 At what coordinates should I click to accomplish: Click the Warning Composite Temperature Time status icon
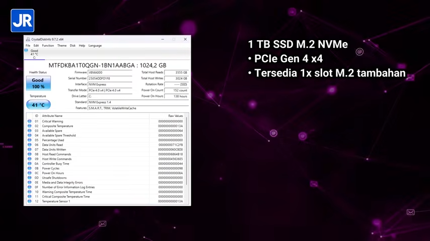pos(29,192)
